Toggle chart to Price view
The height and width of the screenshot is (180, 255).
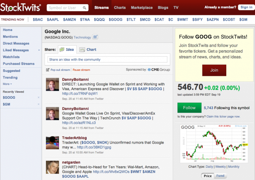coord(207,176)
